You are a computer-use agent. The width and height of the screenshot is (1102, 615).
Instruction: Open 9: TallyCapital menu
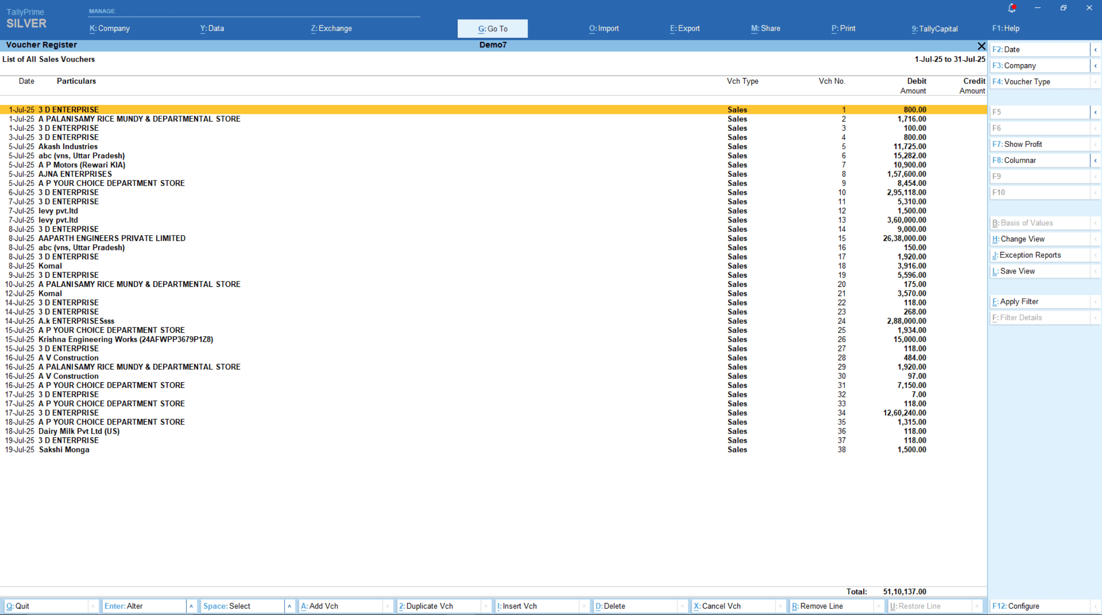coord(934,28)
